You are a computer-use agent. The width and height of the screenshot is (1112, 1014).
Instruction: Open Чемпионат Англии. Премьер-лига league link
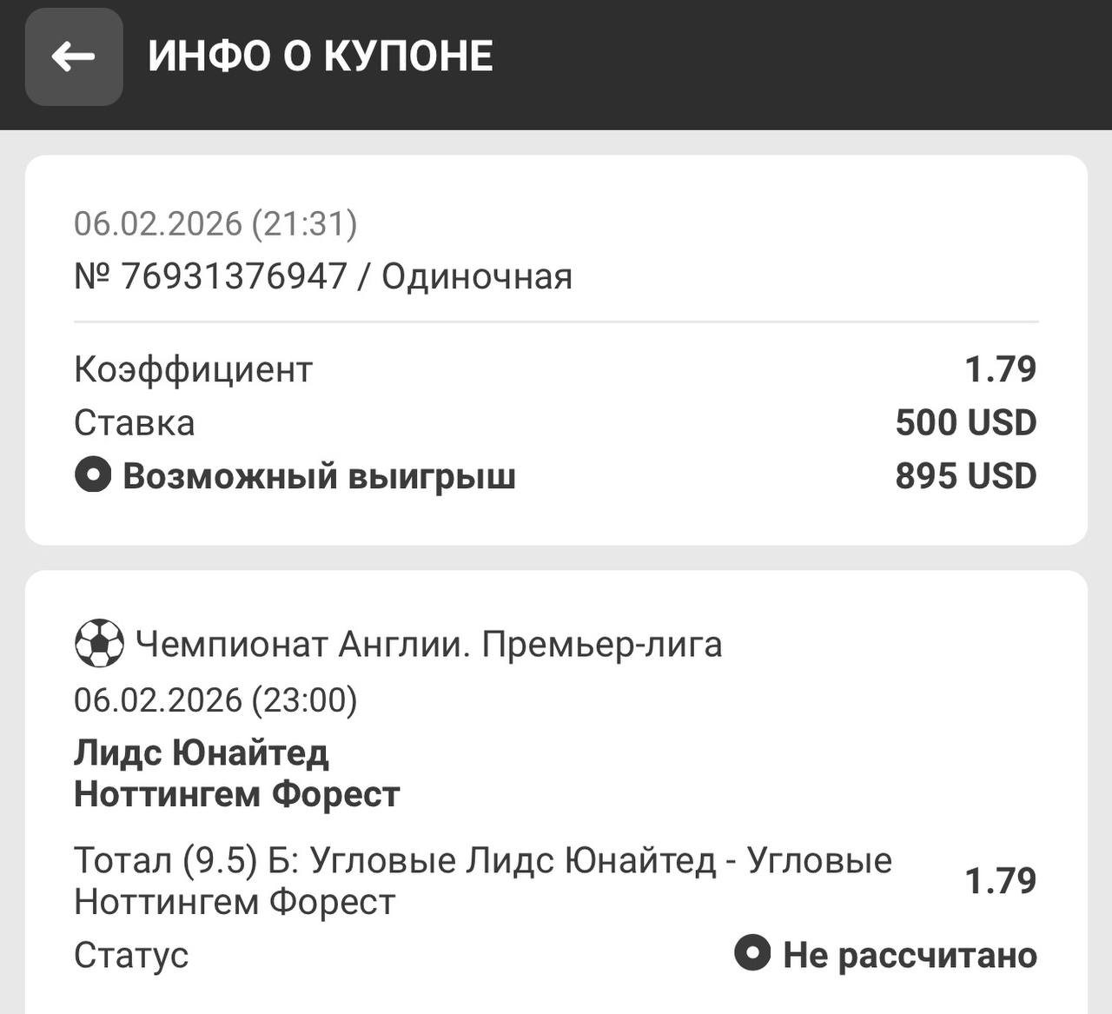click(x=428, y=645)
